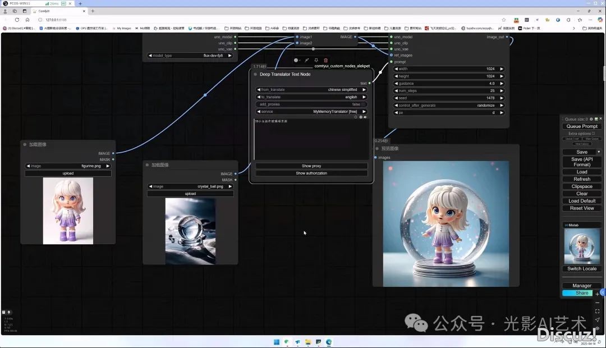This screenshot has width=606, height=348.
Task: Click the Windows Start icon on taskbar
Action: pos(276,342)
